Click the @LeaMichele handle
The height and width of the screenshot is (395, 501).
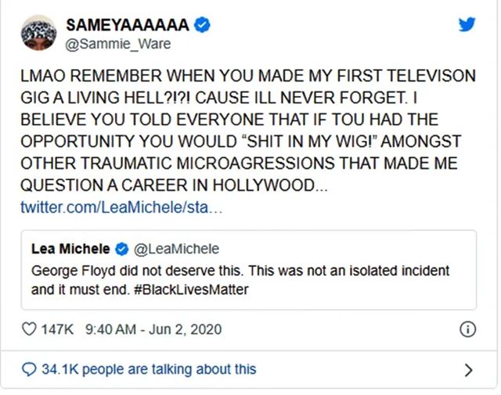[x=177, y=250]
